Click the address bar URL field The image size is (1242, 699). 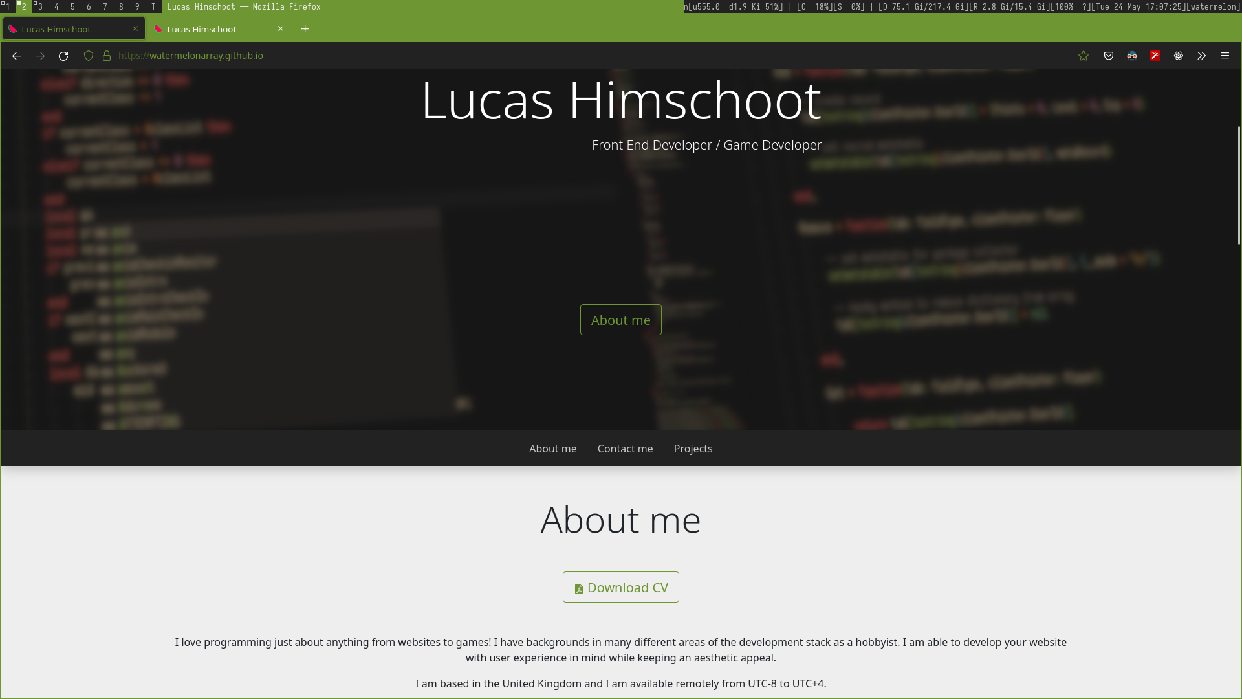tap(190, 56)
